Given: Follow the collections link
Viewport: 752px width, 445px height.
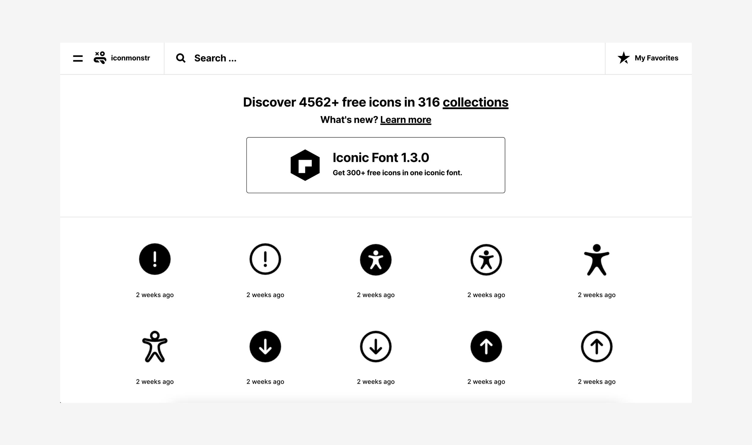Looking at the screenshot, I should coord(475,102).
